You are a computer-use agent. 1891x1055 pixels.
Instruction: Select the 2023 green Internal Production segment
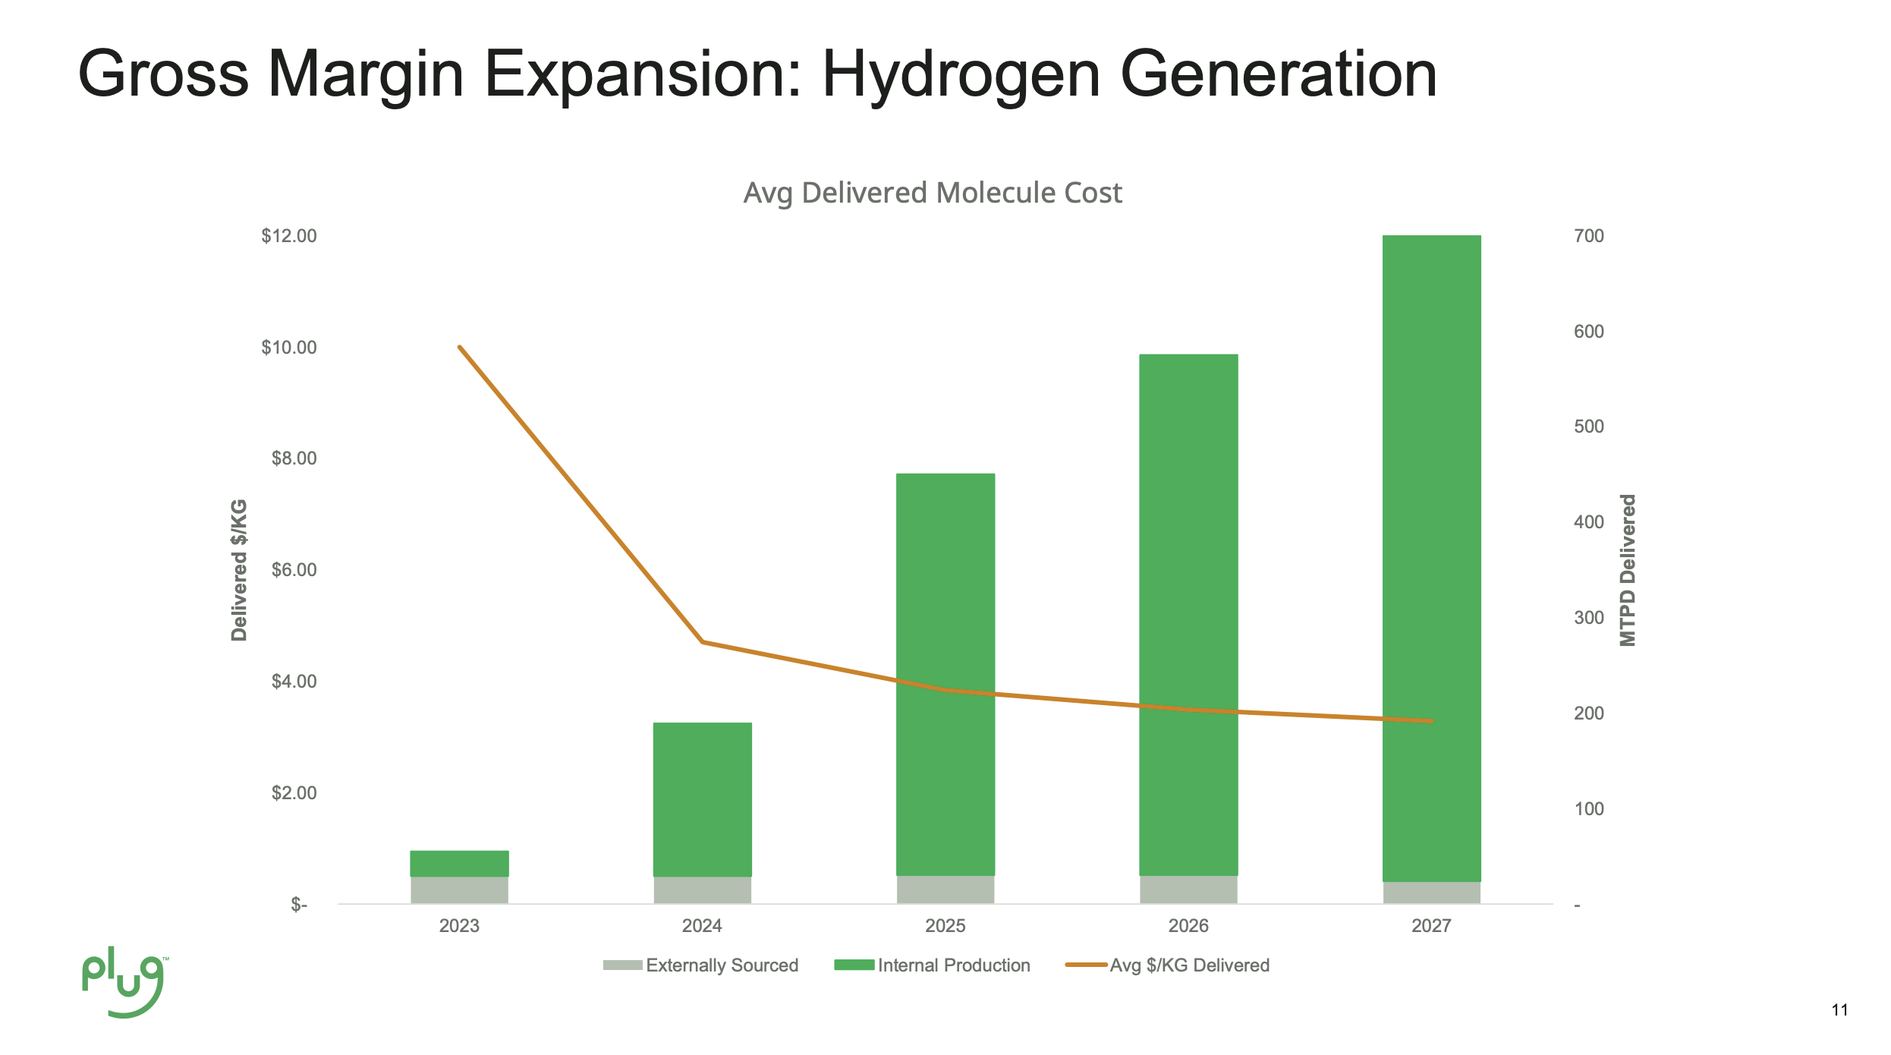[459, 864]
